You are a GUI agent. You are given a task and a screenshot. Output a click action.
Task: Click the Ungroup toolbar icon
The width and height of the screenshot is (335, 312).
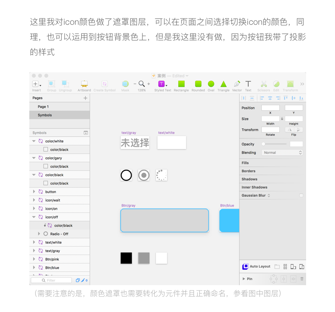click(x=65, y=84)
